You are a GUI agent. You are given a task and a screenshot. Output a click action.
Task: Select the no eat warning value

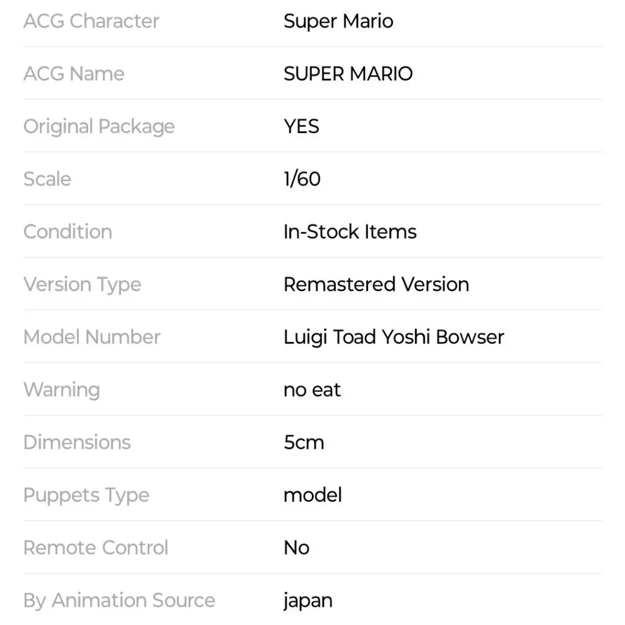tap(312, 390)
